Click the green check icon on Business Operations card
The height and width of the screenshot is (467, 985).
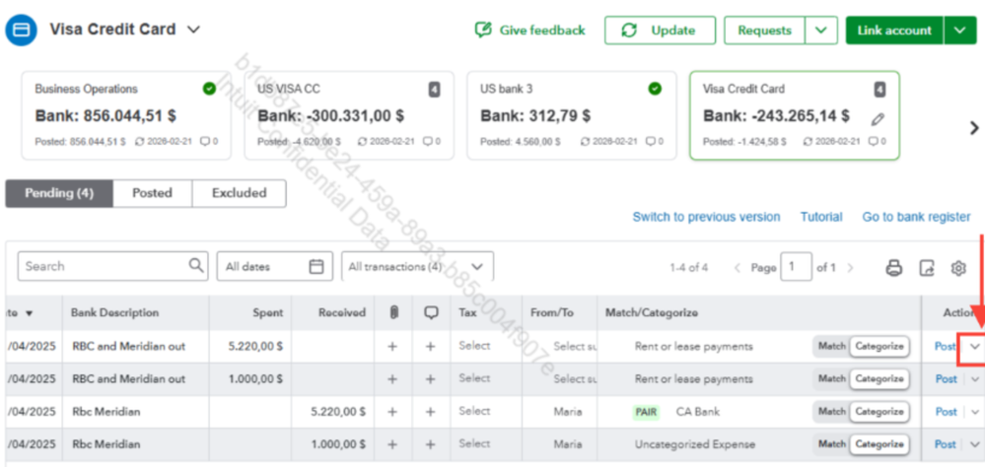[209, 89]
